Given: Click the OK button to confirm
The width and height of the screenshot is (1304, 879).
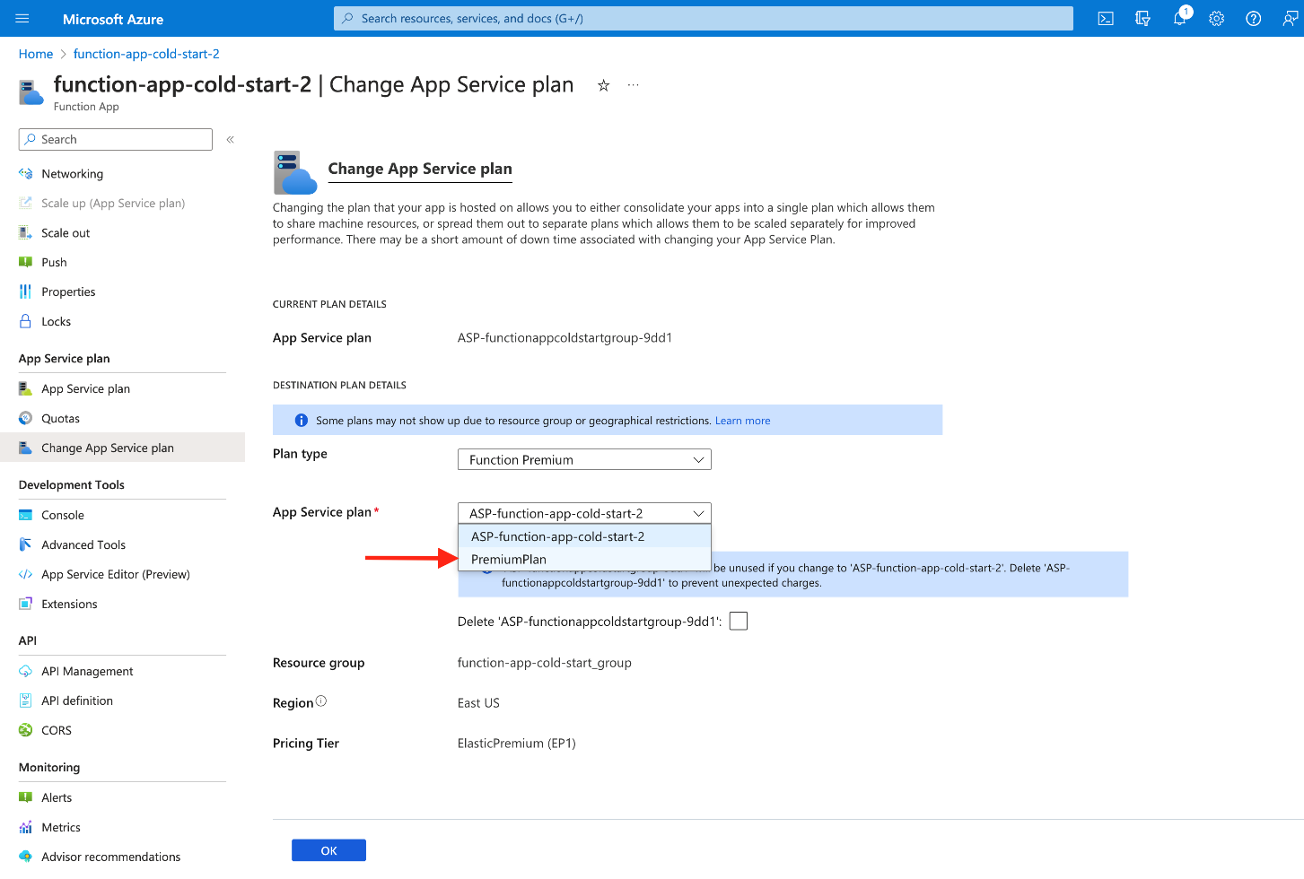Looking at the screenshot, I should click(328, 849).
